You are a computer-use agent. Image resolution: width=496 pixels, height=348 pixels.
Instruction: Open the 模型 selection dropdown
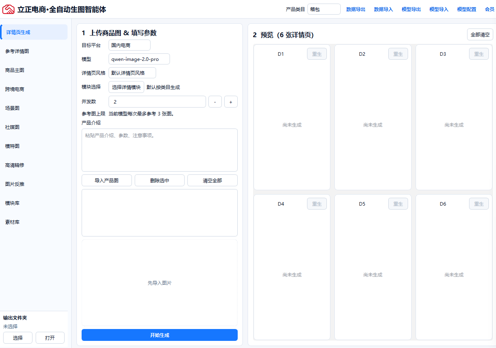(x=139, y=59)
